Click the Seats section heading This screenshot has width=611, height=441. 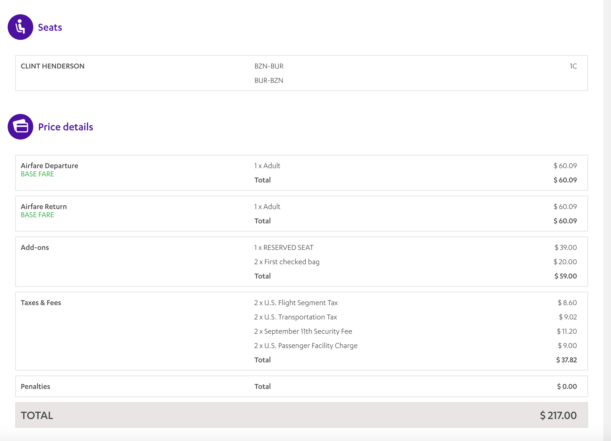coord(50,27)
